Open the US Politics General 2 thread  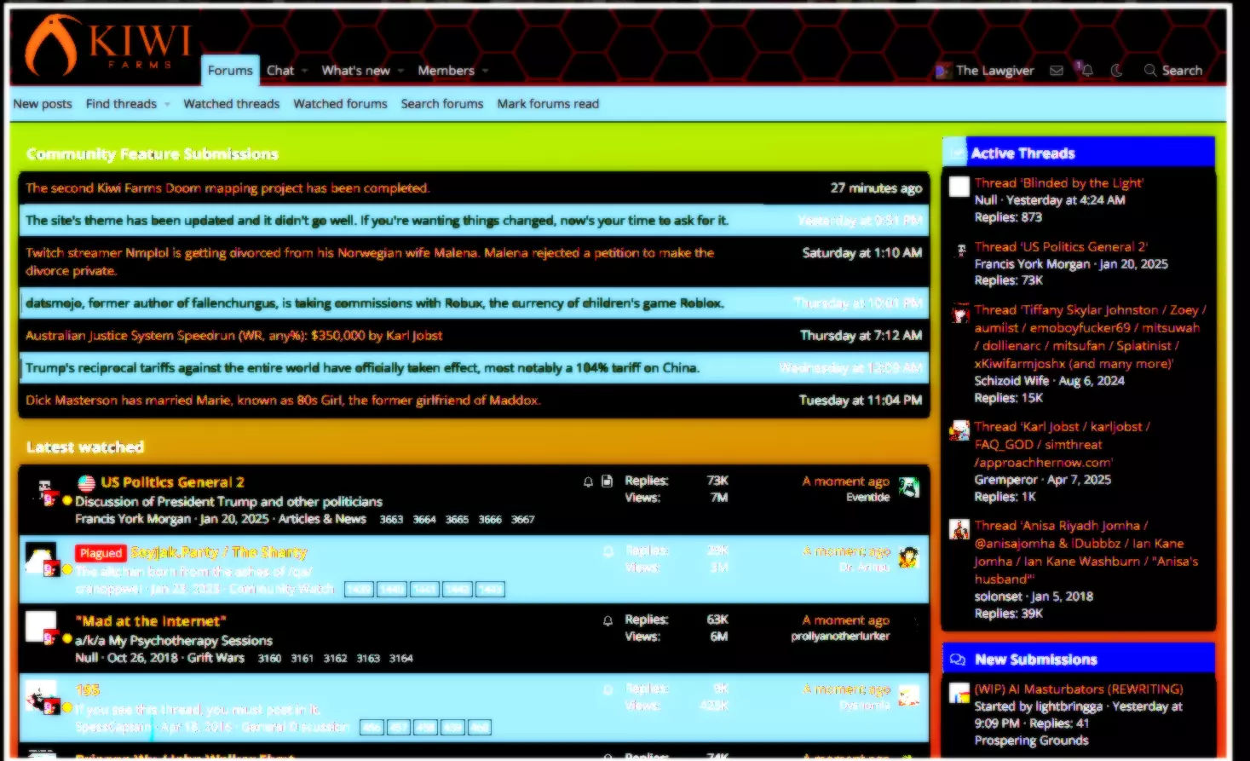[x=172, y=482]
